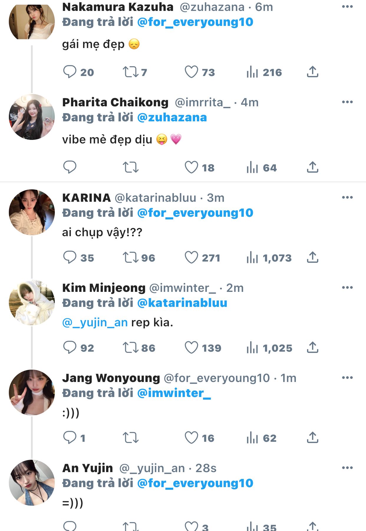Retweet Nakamura Kazuha's reply
The image size is (366, 531).
[x=130, y=72]
